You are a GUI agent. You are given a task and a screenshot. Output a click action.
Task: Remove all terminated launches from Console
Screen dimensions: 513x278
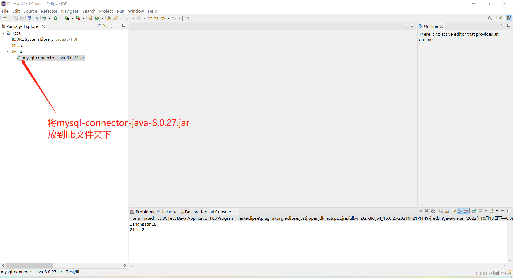(433, 211)
